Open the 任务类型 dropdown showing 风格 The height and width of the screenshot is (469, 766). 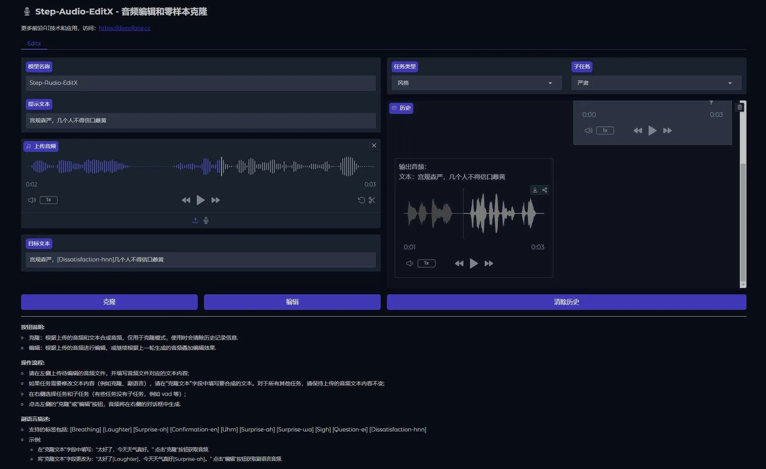click(x=476, y=83)
